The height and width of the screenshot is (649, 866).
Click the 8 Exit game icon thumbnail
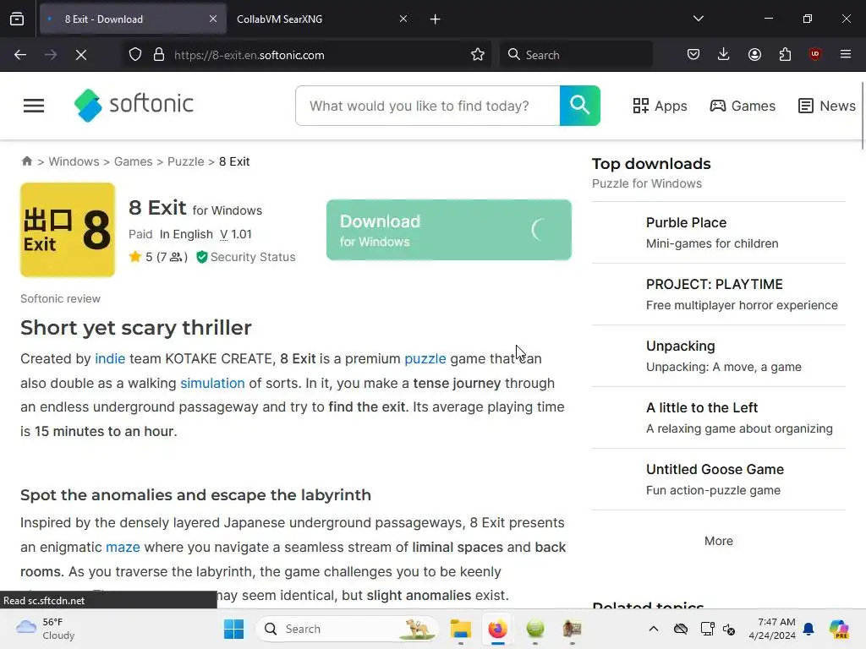[68, 230]
